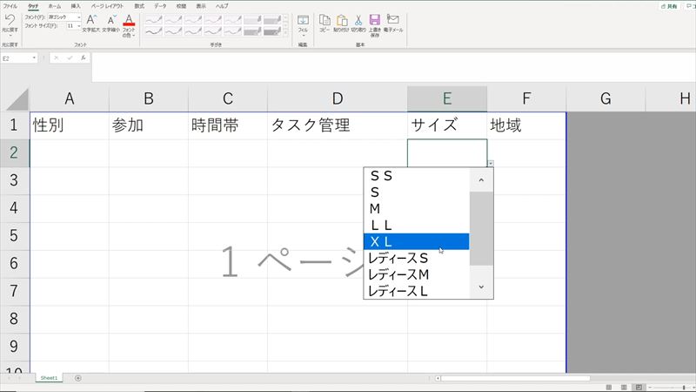
Task: Click the Cut (切り取り) scissors icon
Action: click(358, 20)
